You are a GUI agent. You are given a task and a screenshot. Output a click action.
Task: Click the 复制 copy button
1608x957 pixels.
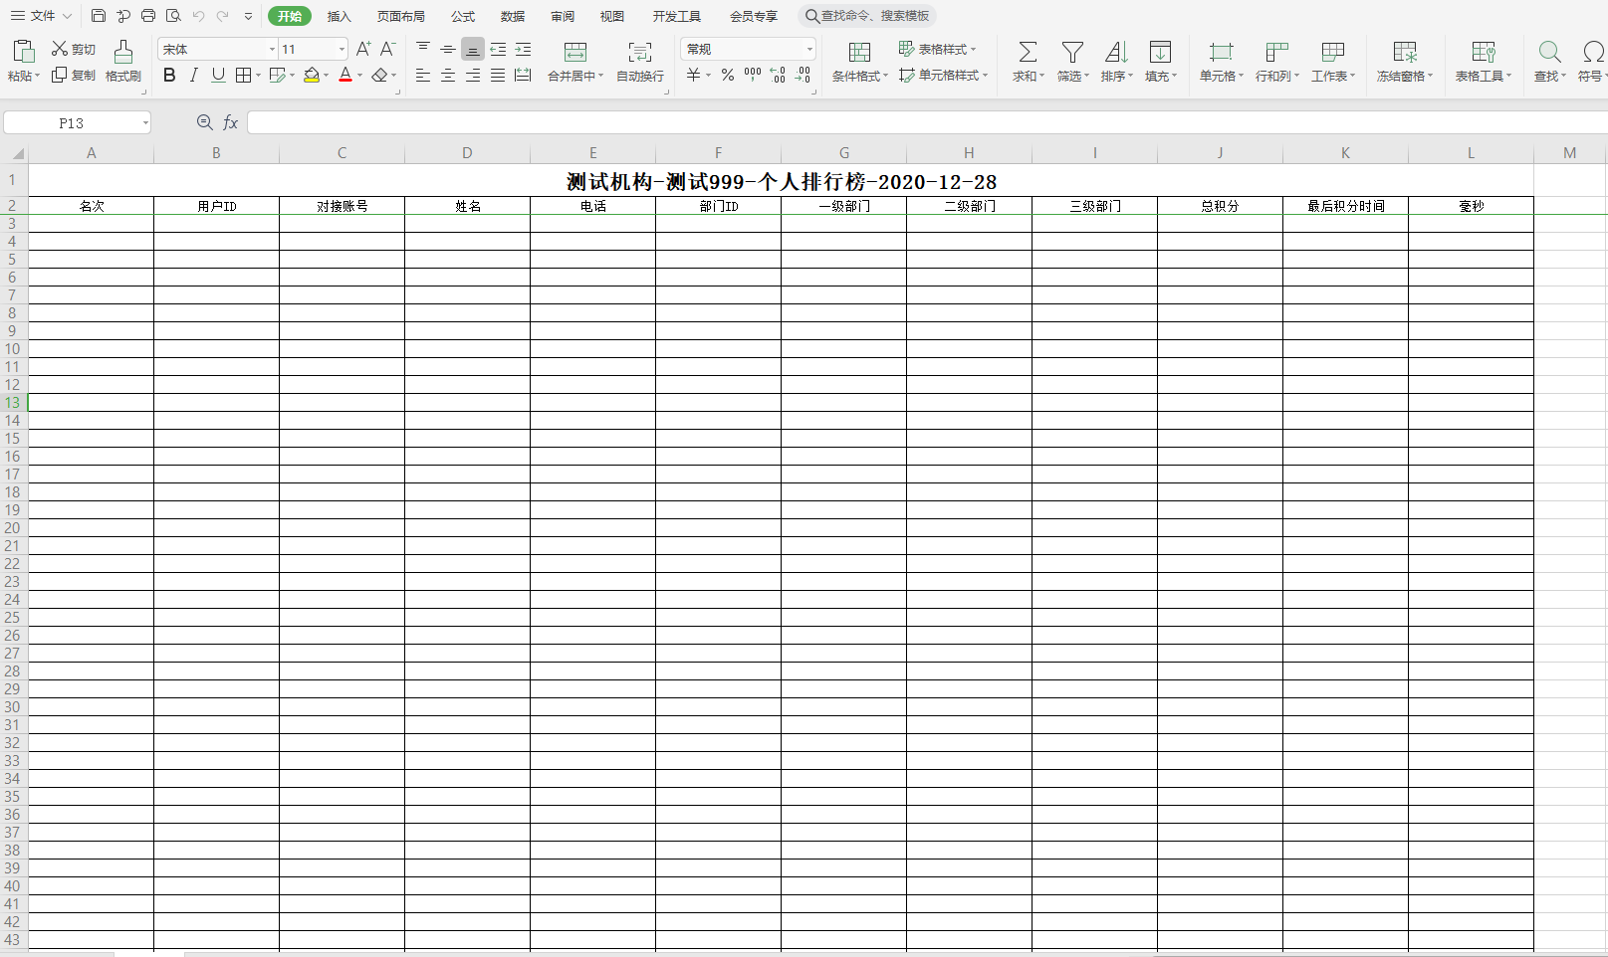73,75
